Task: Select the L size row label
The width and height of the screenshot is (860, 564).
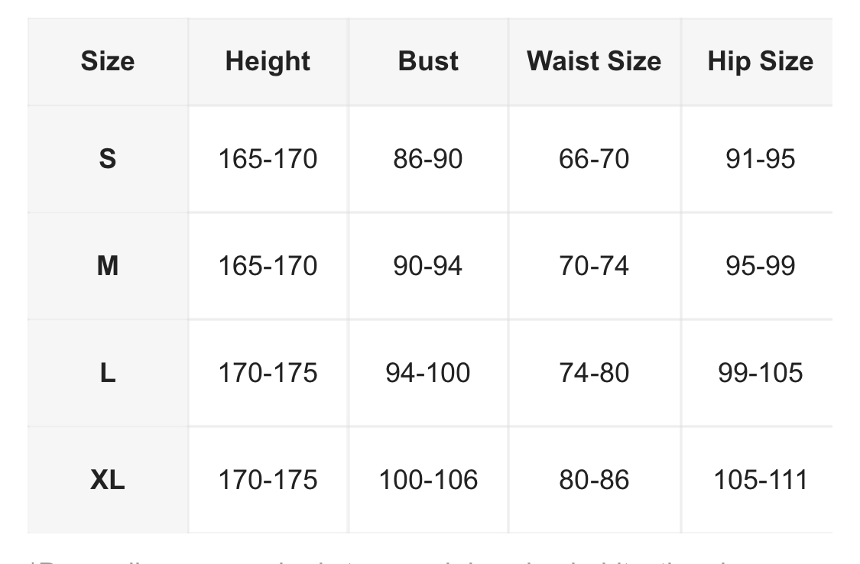Action: coord(107,373)
